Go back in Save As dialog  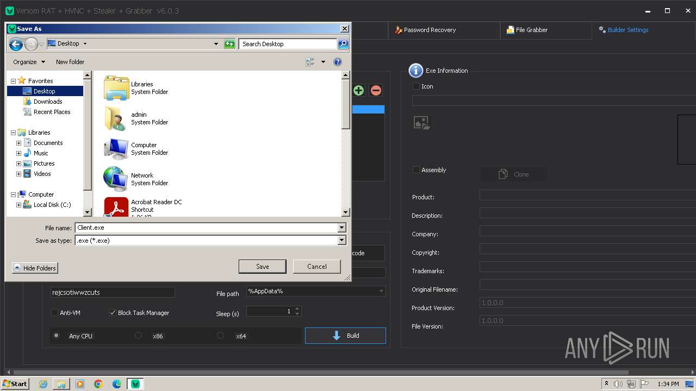[x=16, y=44]
